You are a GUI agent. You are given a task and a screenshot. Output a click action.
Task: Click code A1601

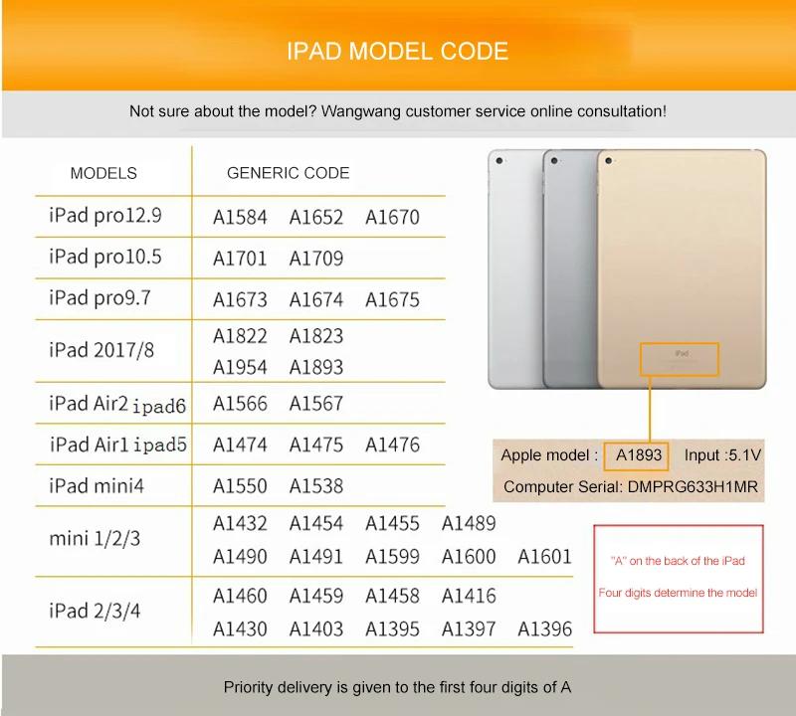[544, 557]
